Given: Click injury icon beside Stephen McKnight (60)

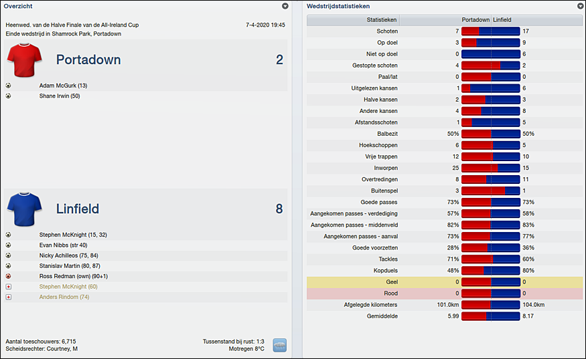Looking at the screenshot, I should click(8, 287).
